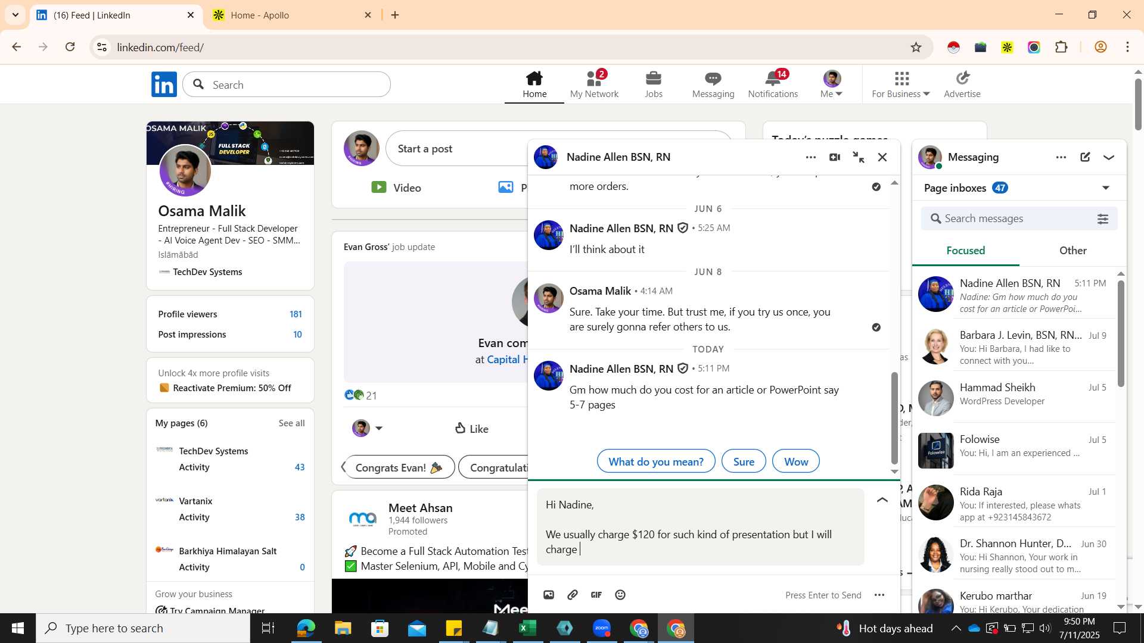Switch to the Other tab
This screenshot has height=643, width=1144.
pos(1072,251)
